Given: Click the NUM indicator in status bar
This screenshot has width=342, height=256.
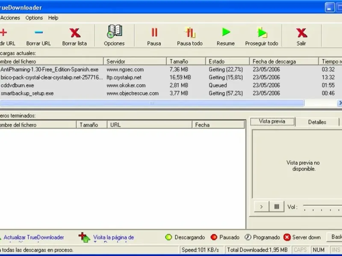Looking at the screenshot, I should click(318, 250).
